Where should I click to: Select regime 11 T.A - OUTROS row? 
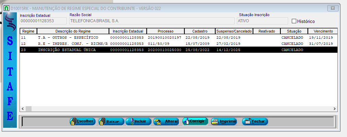[x=69, y=37]
